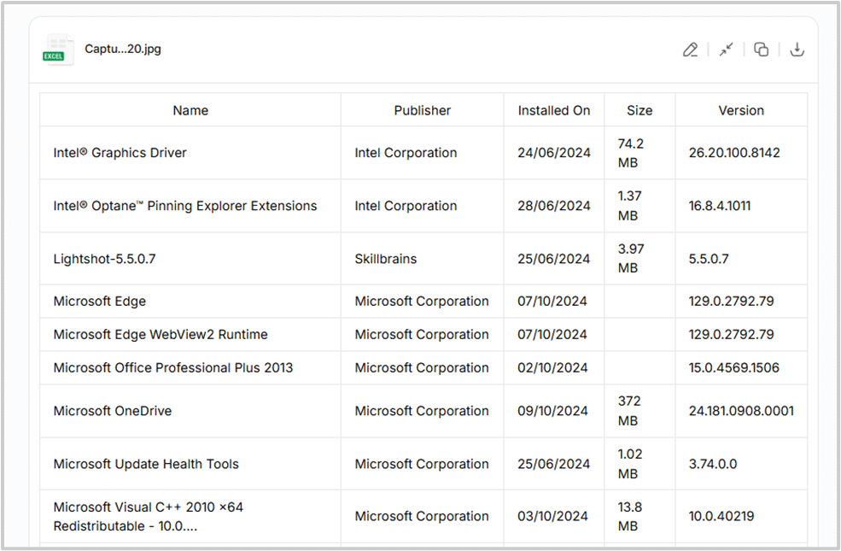This screenshot has width=841, height=551.
Task: Download the file with the download icon
Action: point(797,50)
